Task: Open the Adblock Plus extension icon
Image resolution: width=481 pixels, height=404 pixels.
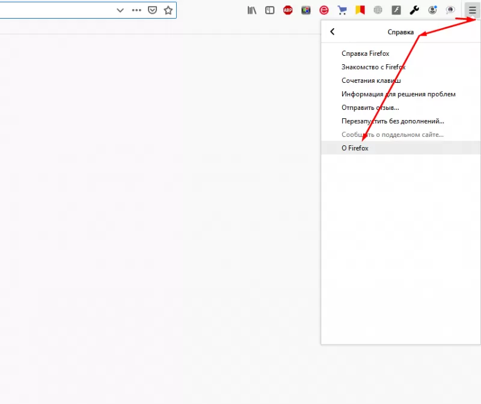Action: 287,10
